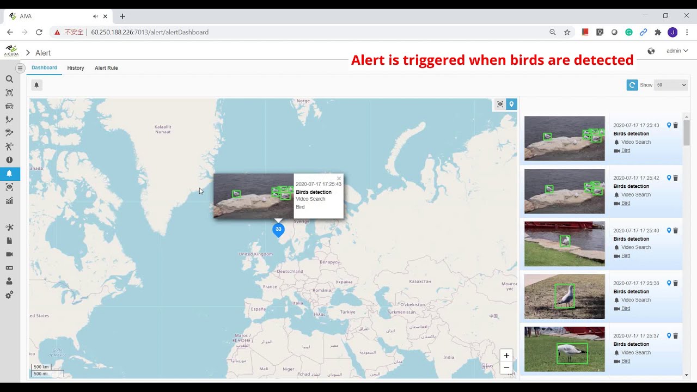Image resolution: width=697 pixels, height=392 pixels.
Task: Close the map alert popup
Action: click(x=339, y=178)
